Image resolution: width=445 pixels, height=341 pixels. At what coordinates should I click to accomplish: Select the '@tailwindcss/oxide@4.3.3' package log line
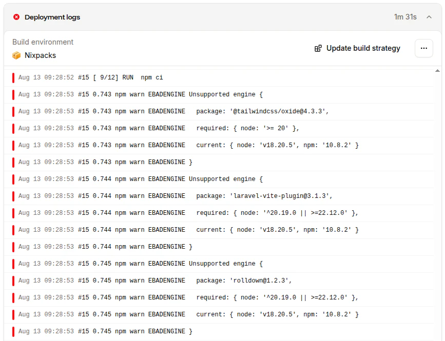tap(219, 111)
